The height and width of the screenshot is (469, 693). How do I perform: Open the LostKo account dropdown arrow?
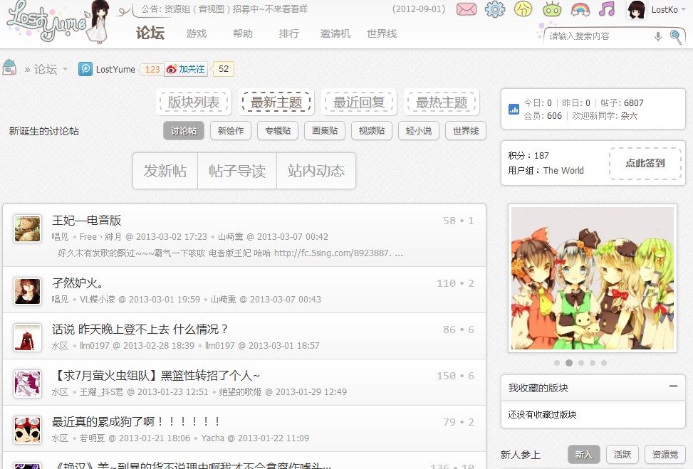[x=684, y=10]
